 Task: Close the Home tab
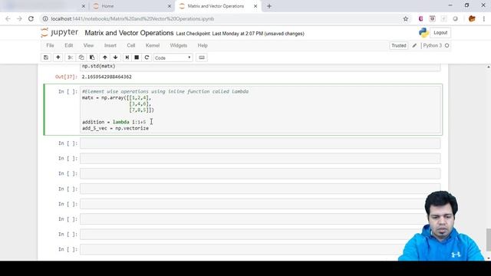[170, 6]
